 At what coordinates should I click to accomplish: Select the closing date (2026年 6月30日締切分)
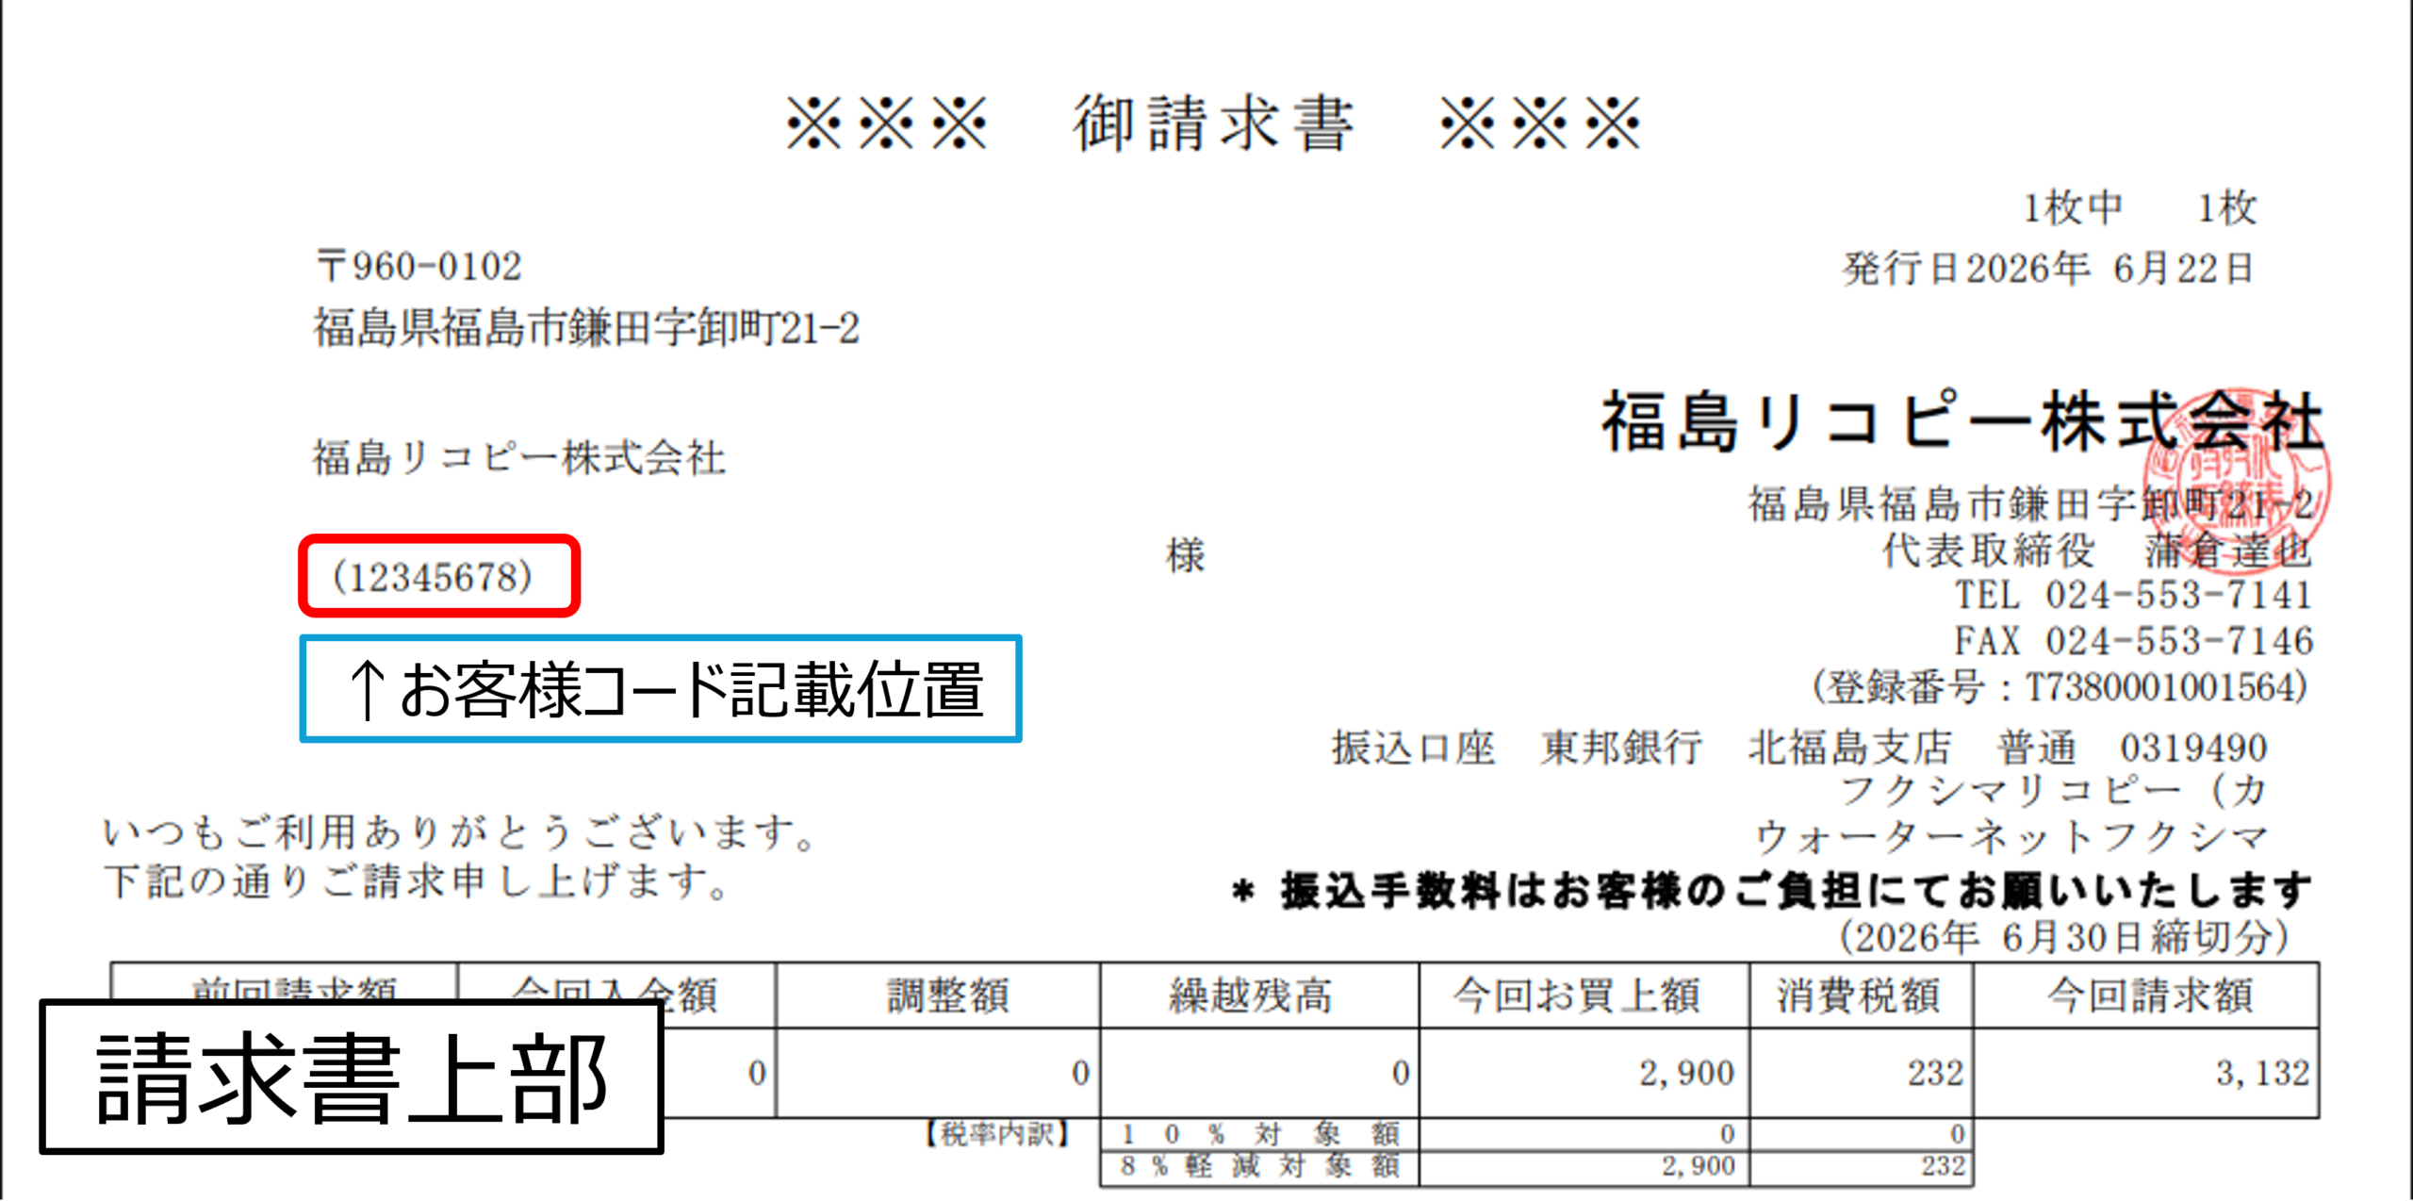[2064, 938]
